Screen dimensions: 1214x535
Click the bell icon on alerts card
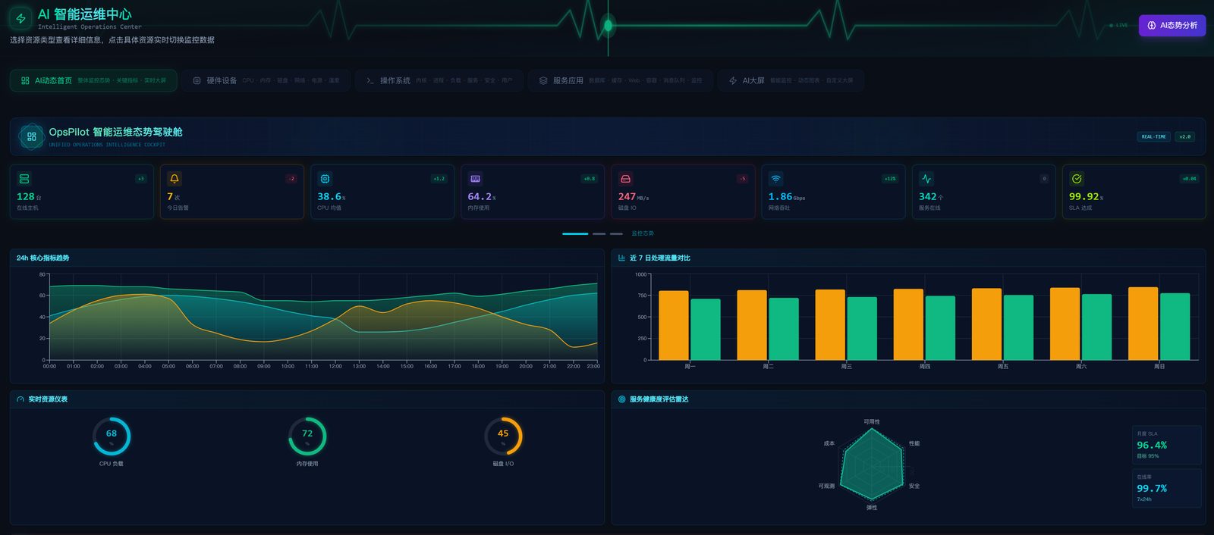pos(175,179)
